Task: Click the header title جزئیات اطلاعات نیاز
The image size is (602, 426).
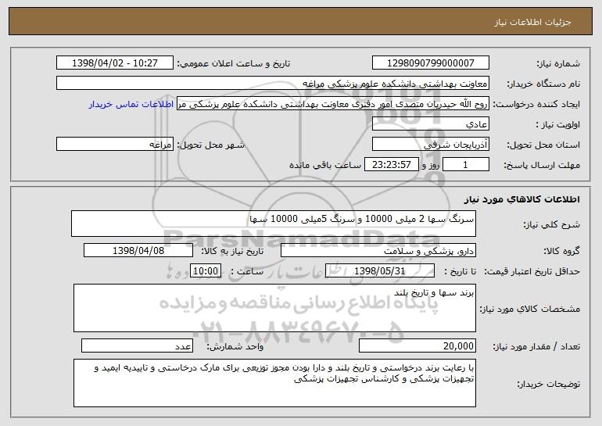Action: pyautogui.click(x=532, y=22)
